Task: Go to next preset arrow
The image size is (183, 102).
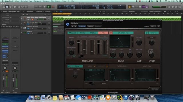Action: pyautogui.click(x=75, y=26)
